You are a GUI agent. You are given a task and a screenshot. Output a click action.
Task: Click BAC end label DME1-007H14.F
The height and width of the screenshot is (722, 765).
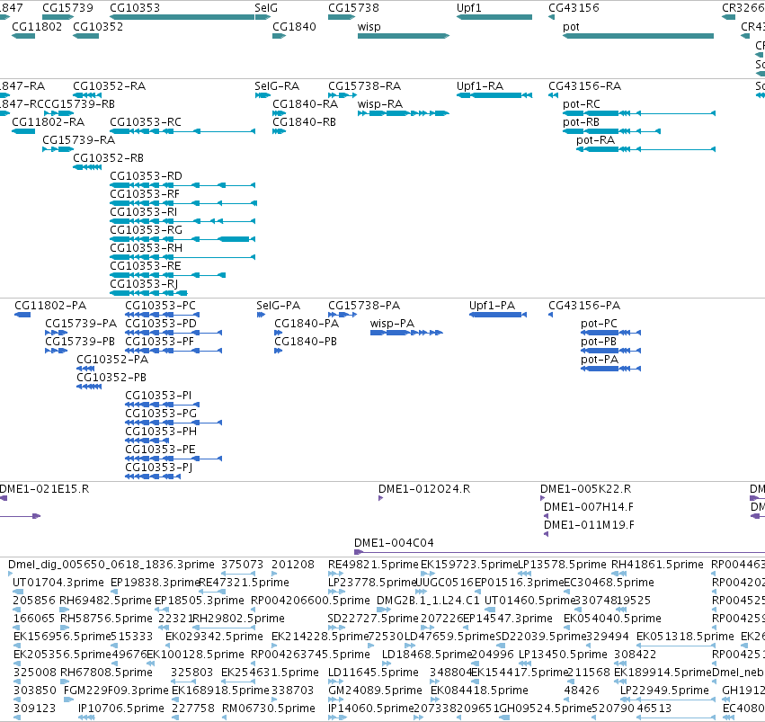coord(589,507)
